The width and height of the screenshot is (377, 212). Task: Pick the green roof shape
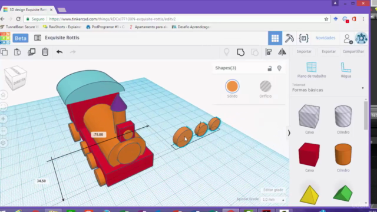point(343,193)
